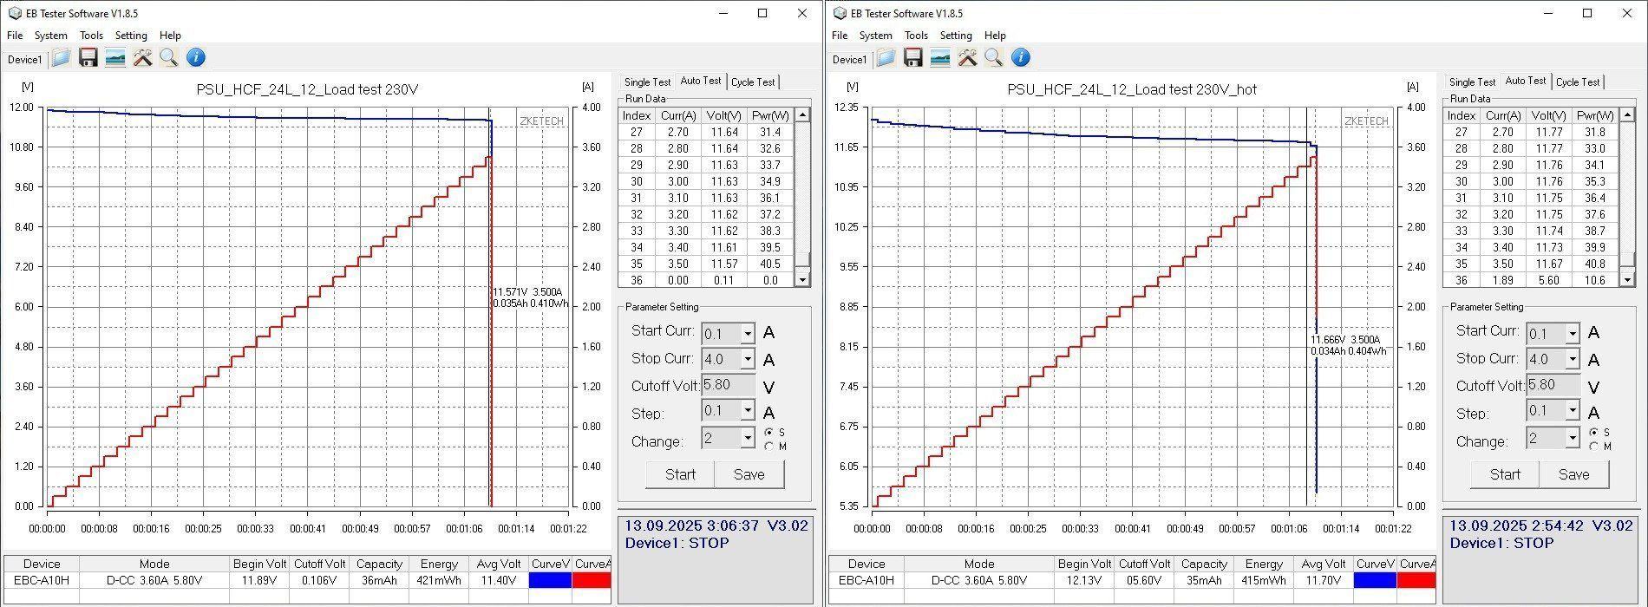The width and height of the screenshot is (1648, 607).
Task: Expand the Stop Curr dropdown in right window
Action: pos(1572,359)
